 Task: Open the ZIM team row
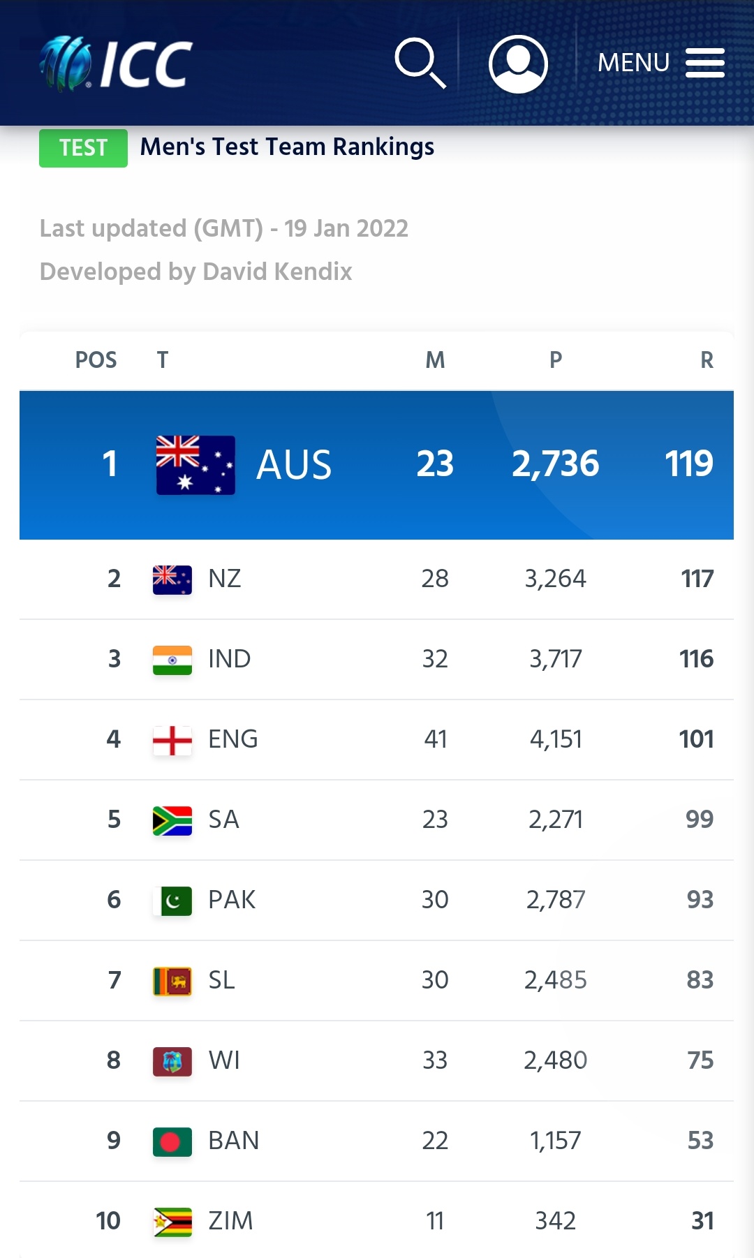[376, 1220]
